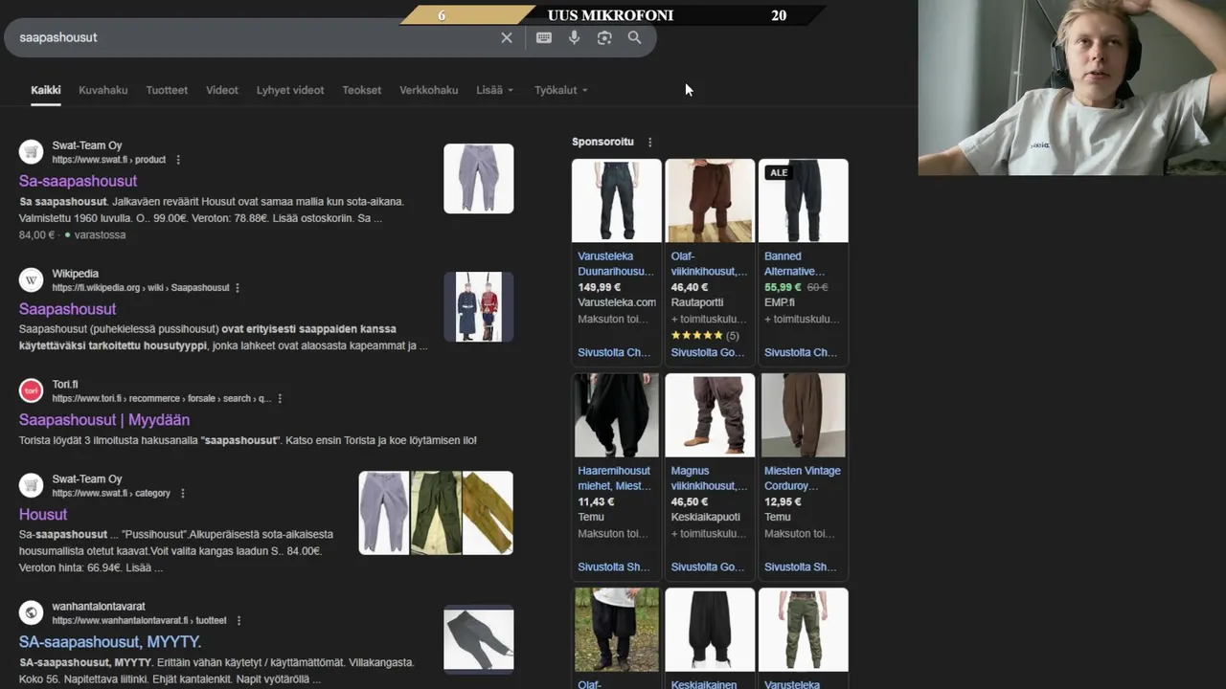Screen dimensions: 1226x689
Task: Open three-trouser thumbnail beside Housut result
Action: (x=436, y=513)
